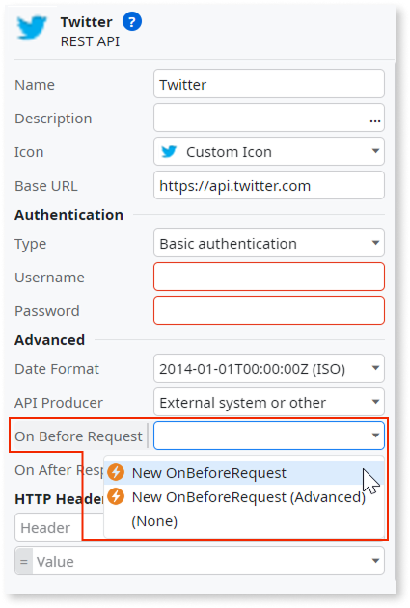
Task: Click the Username label
Action: 50,278
